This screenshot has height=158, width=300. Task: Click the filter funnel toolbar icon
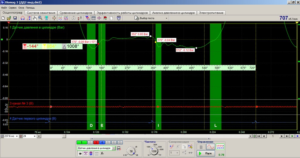coord(87,18)
